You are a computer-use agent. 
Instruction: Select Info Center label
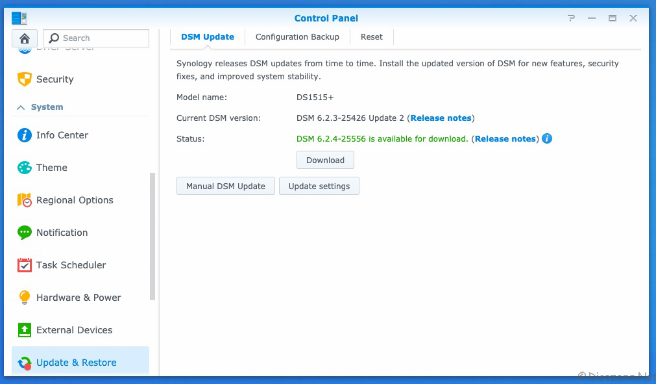(x=62, y=135)
